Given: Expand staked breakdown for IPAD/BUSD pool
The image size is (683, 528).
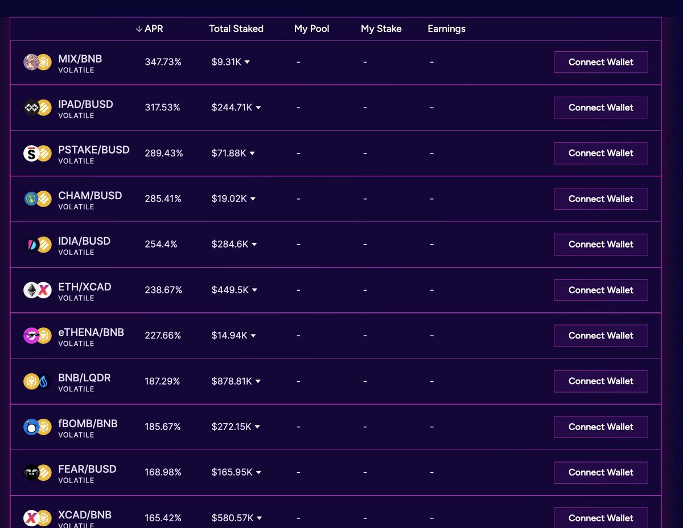Looking at the screenshot, I should pyautogui.click(x=258, y=108).
